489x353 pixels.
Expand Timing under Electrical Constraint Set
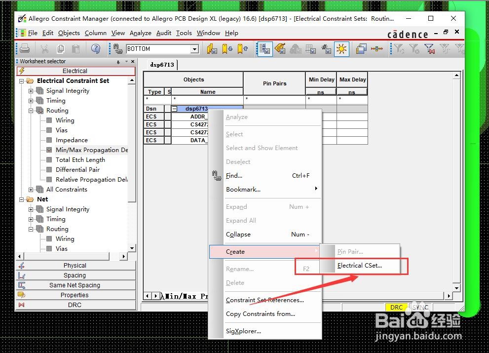(31, 101)
